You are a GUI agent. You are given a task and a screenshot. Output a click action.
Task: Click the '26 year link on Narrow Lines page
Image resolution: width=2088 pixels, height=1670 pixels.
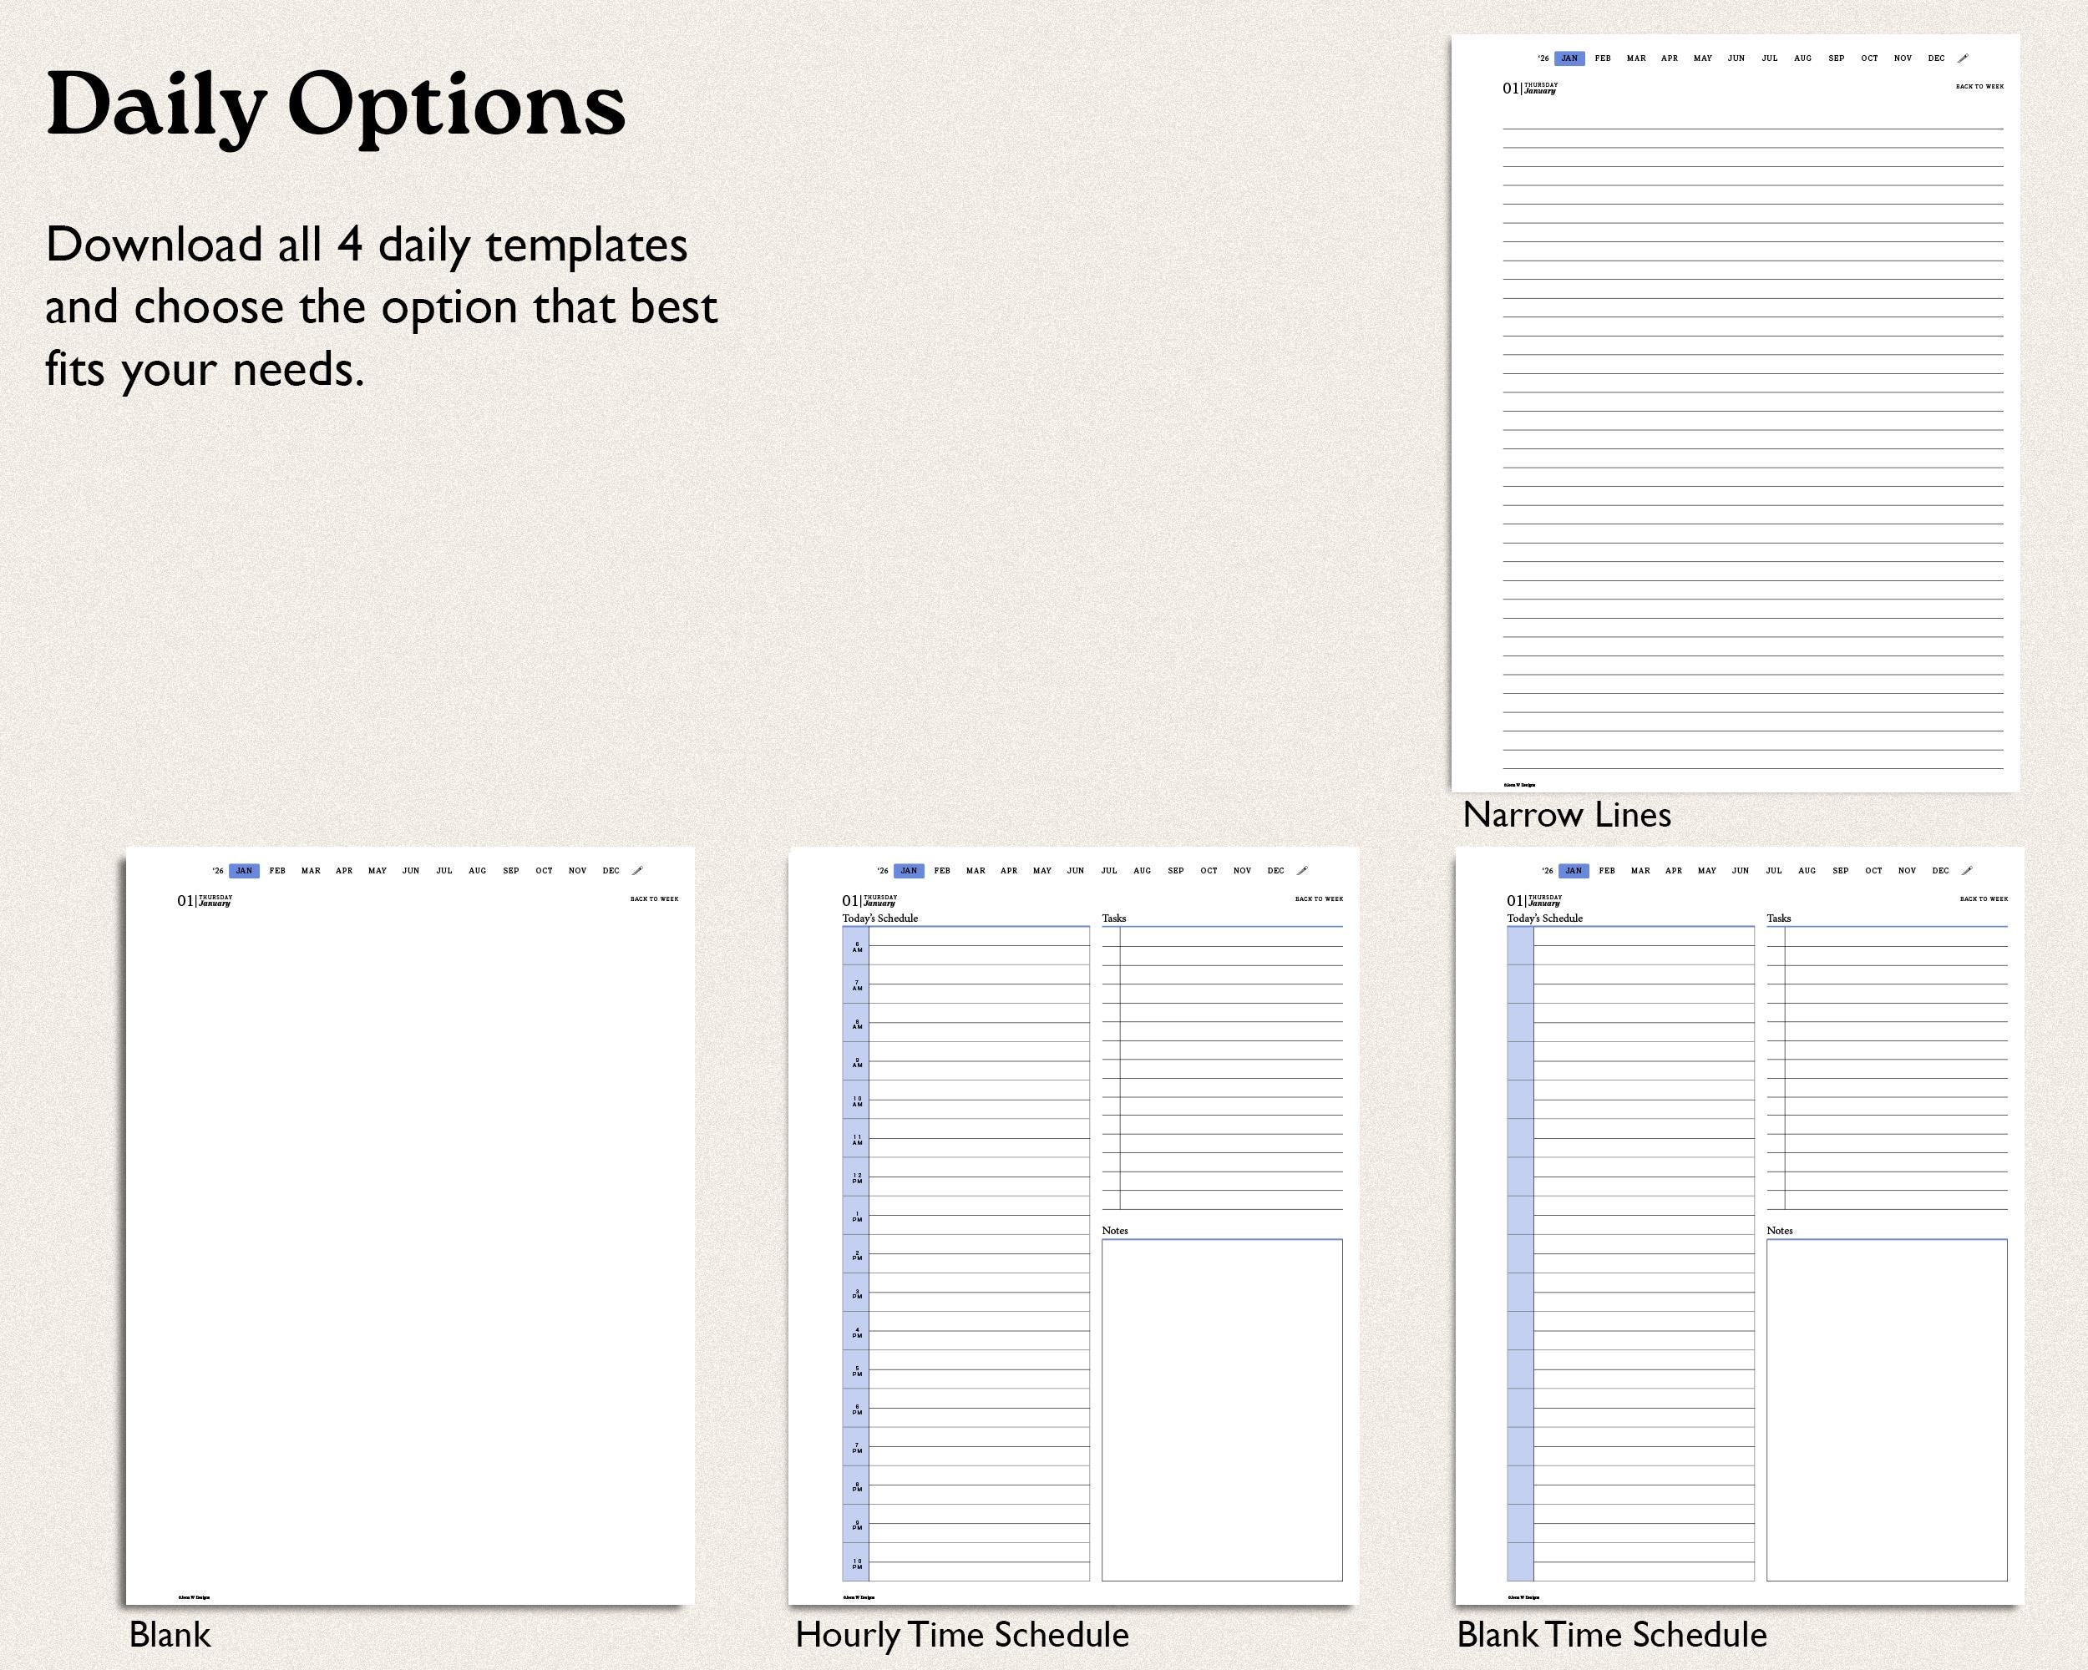pos(1543,58)
